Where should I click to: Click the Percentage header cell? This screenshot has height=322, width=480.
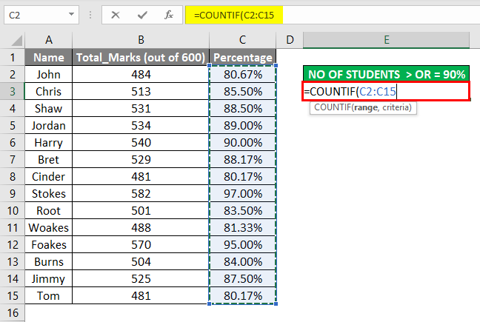tap(242, 57)
